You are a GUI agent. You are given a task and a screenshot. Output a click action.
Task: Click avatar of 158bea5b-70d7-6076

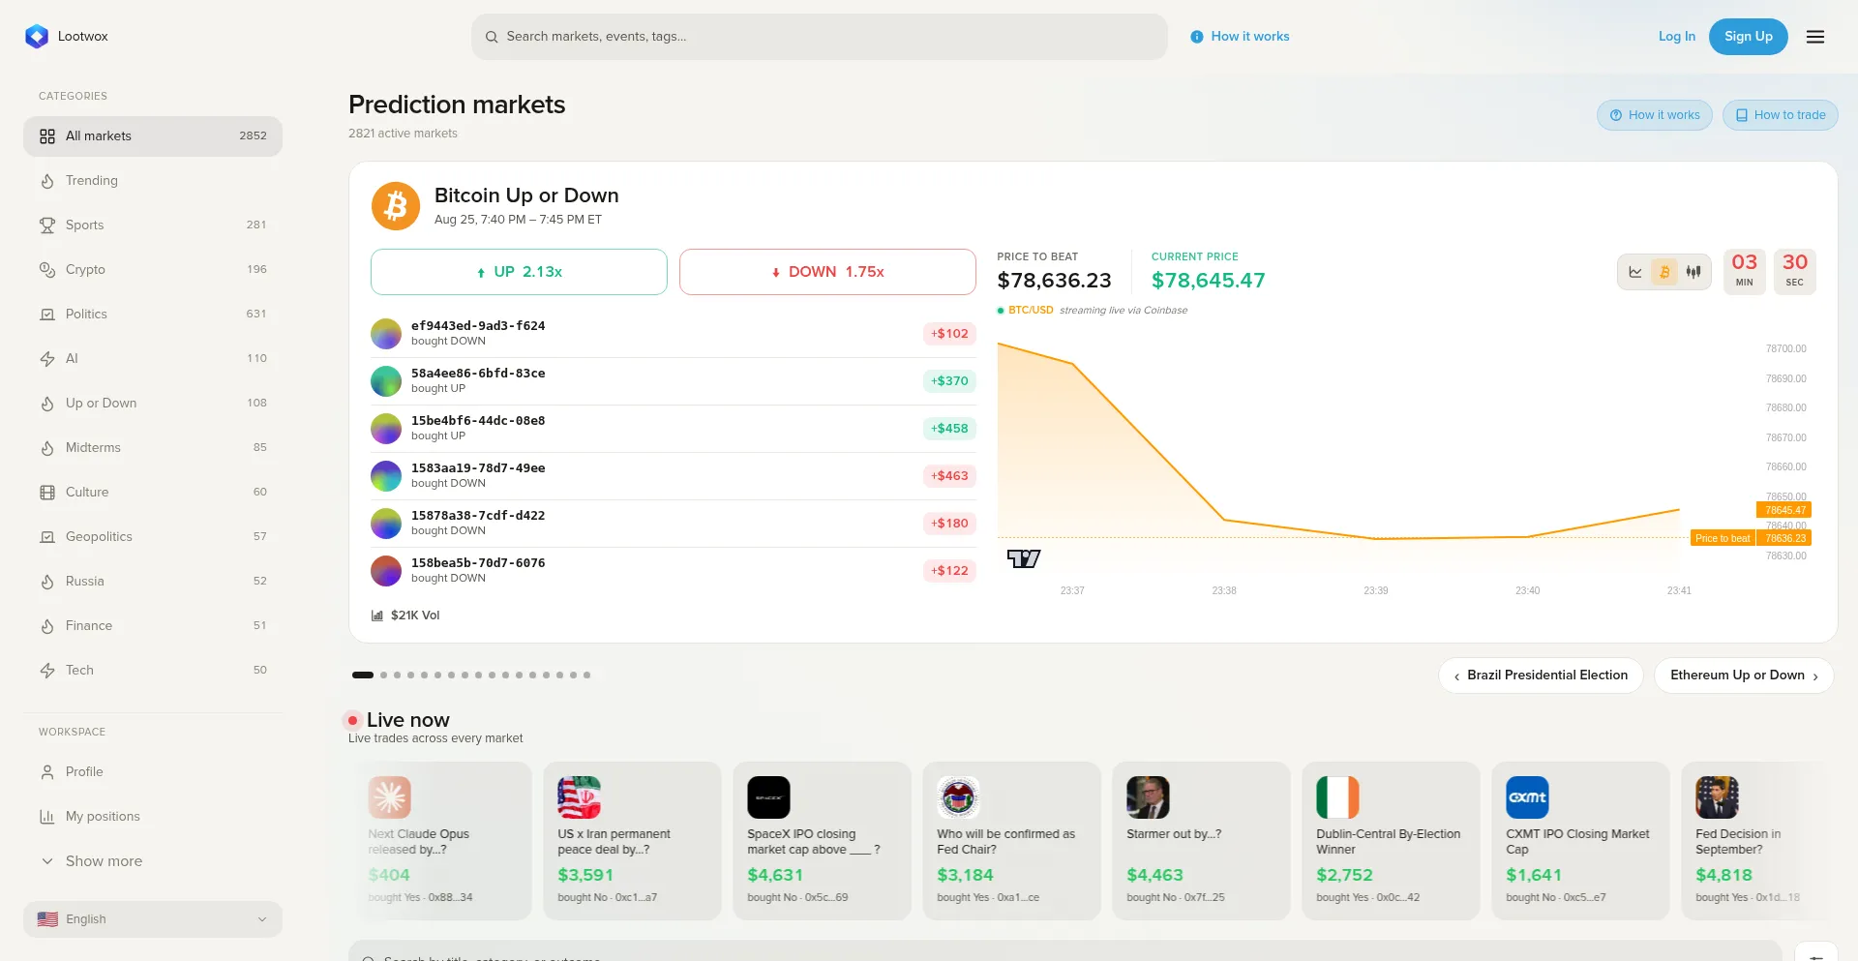[x=386, y=571]
